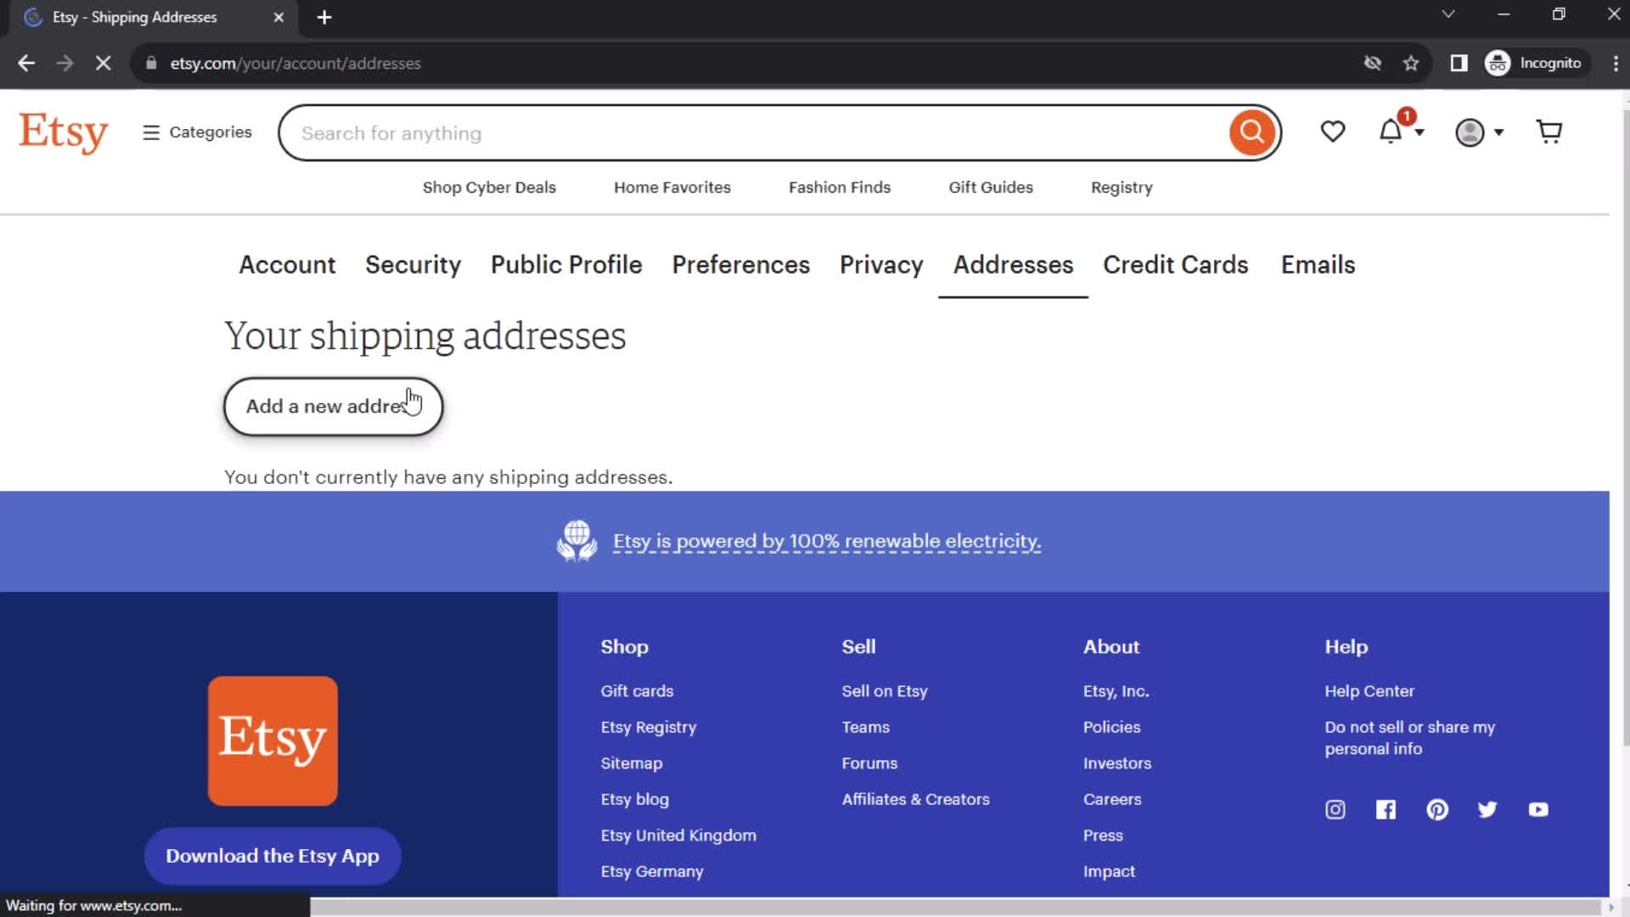This screenshot has width=1630, height=917.
Task: View shopping cart icon
Action: pyautogui.click(x=1550, y=132)
